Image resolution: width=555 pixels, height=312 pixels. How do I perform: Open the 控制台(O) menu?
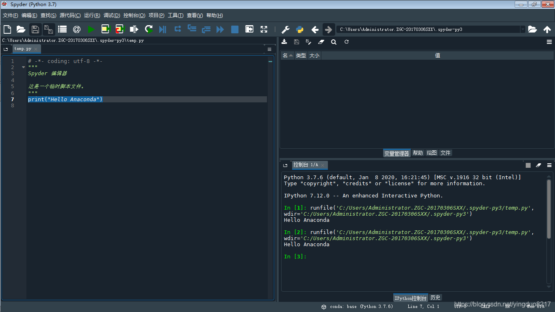pos(134,15)
